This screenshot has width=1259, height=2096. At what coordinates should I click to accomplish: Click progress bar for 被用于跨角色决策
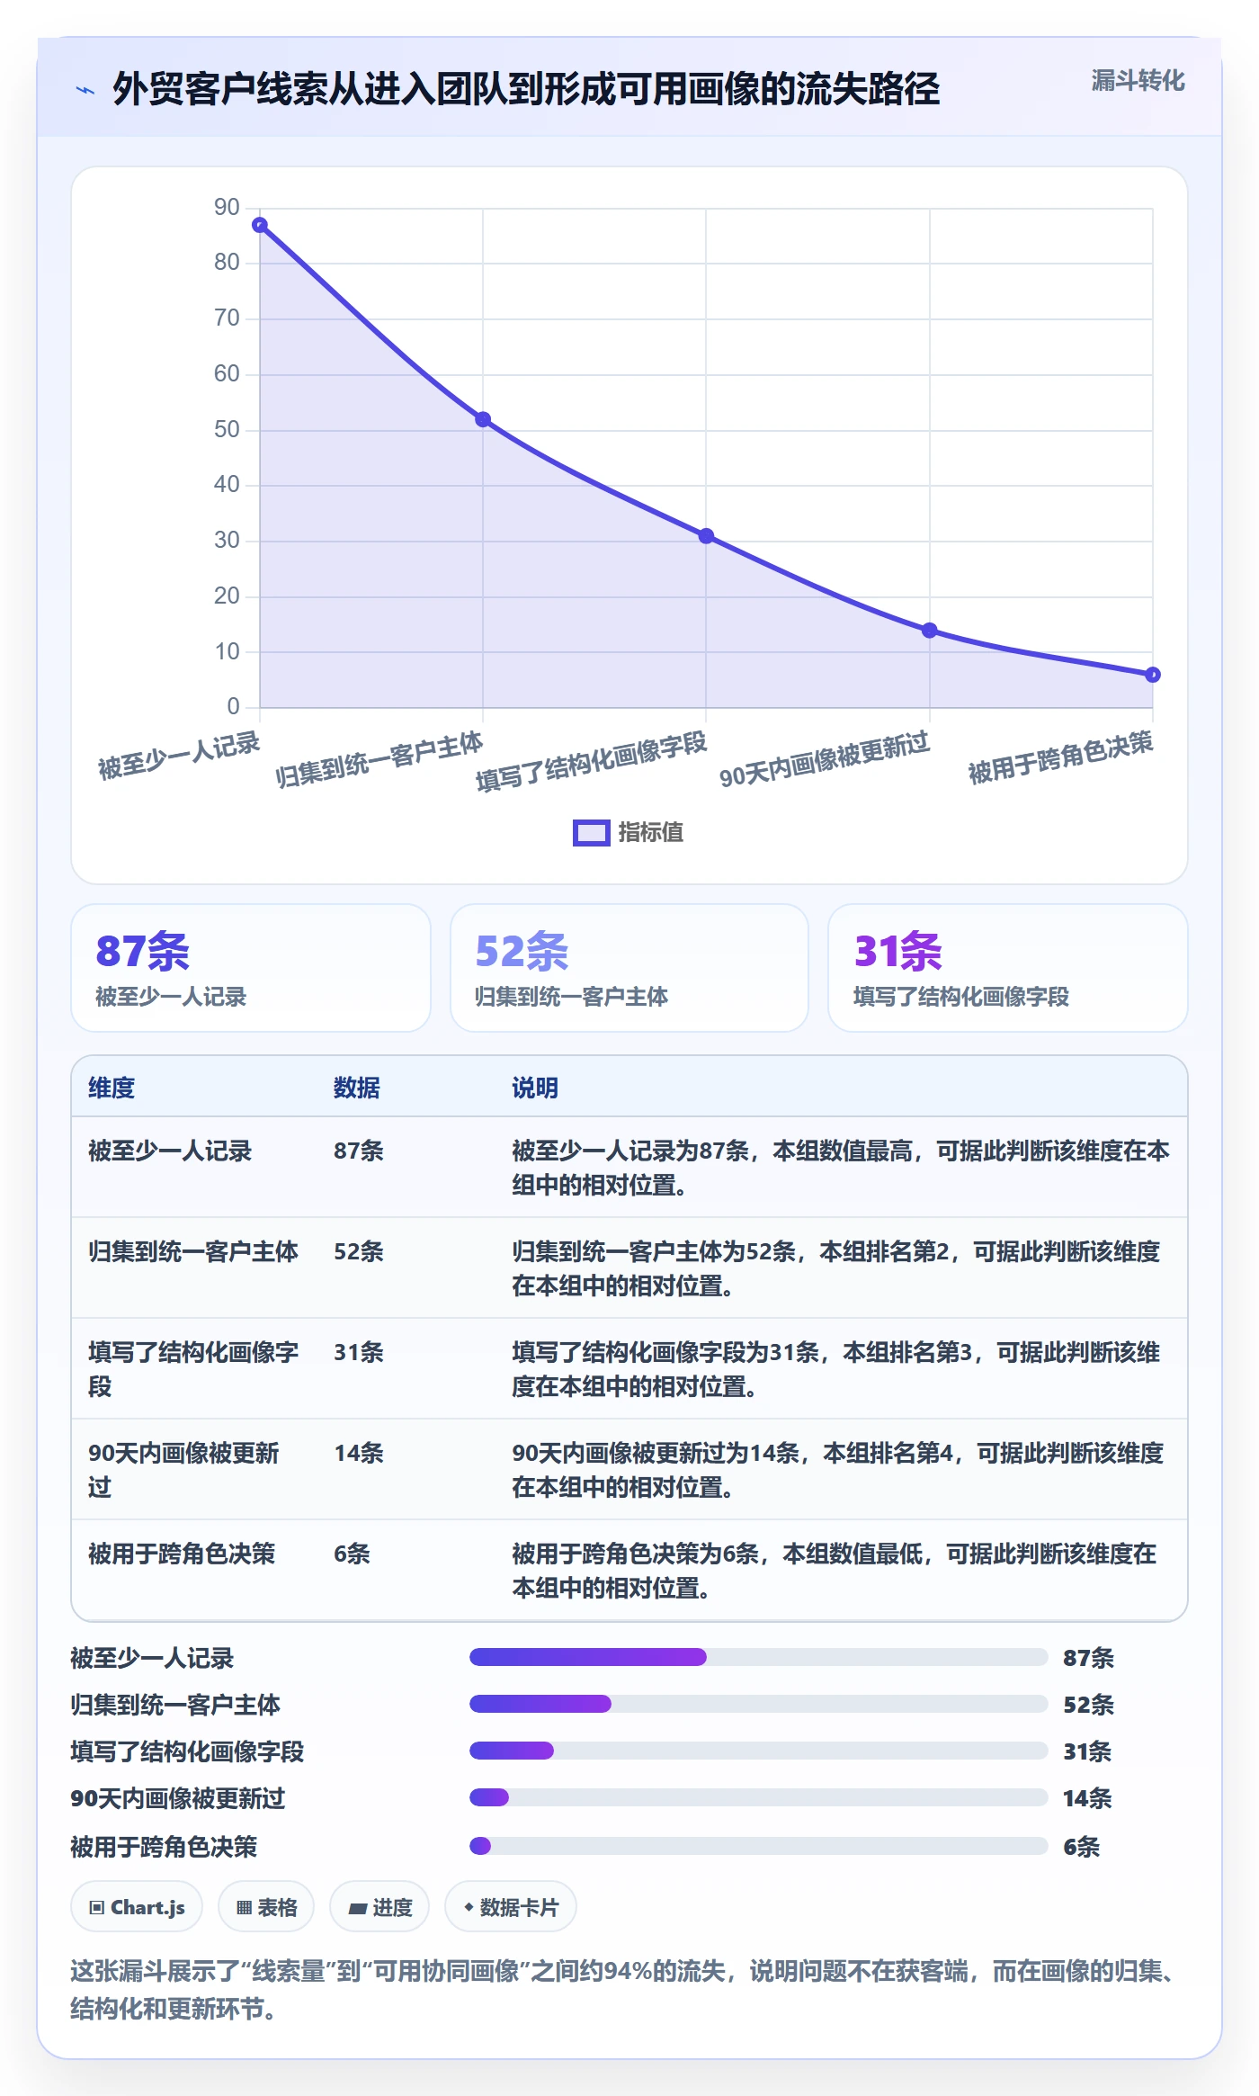coord(759,1846)
